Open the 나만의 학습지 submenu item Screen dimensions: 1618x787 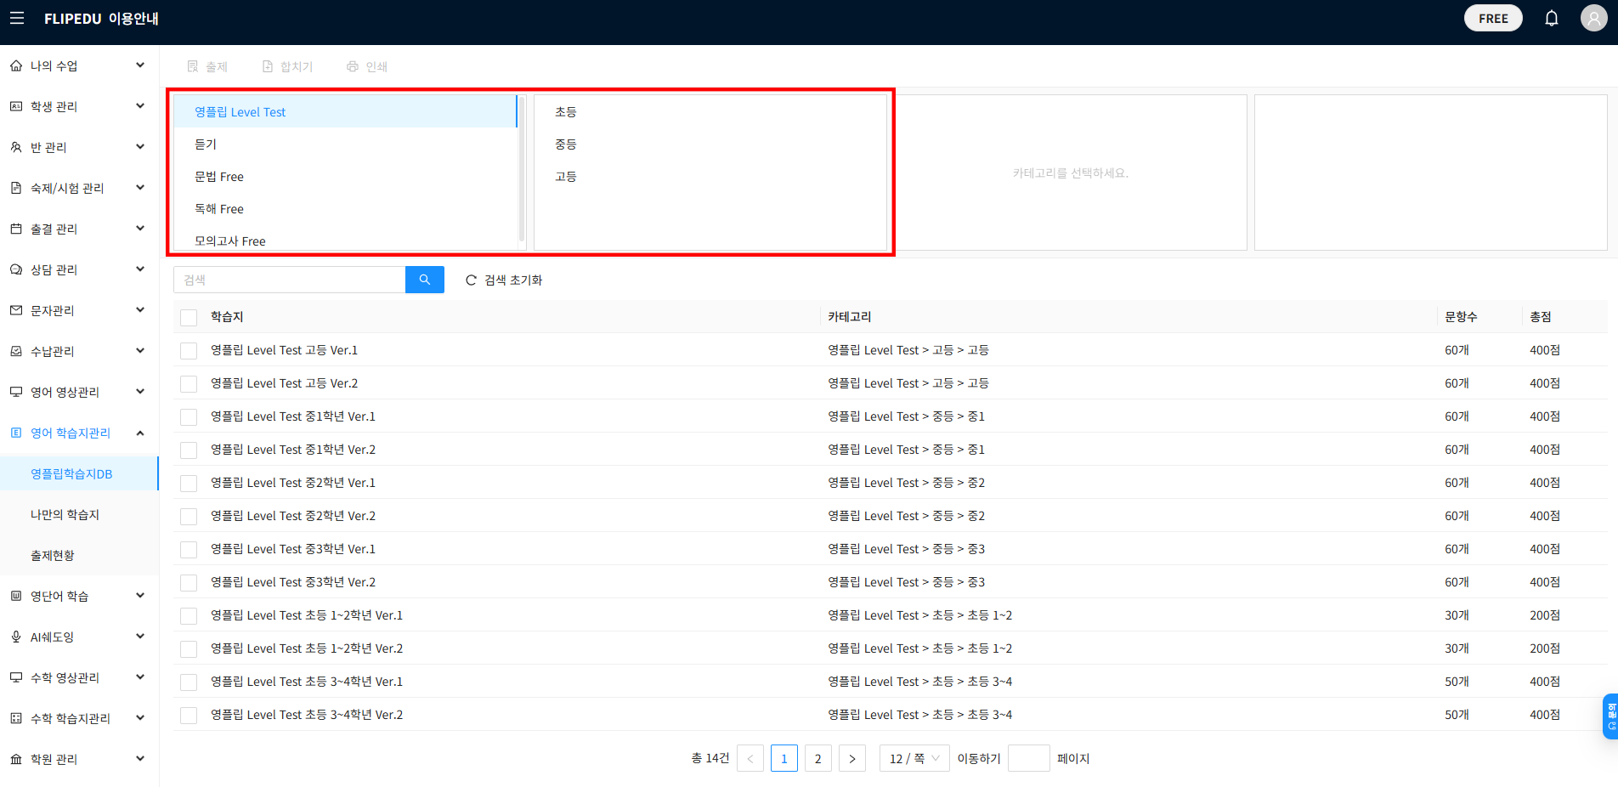tap(79, 514)
